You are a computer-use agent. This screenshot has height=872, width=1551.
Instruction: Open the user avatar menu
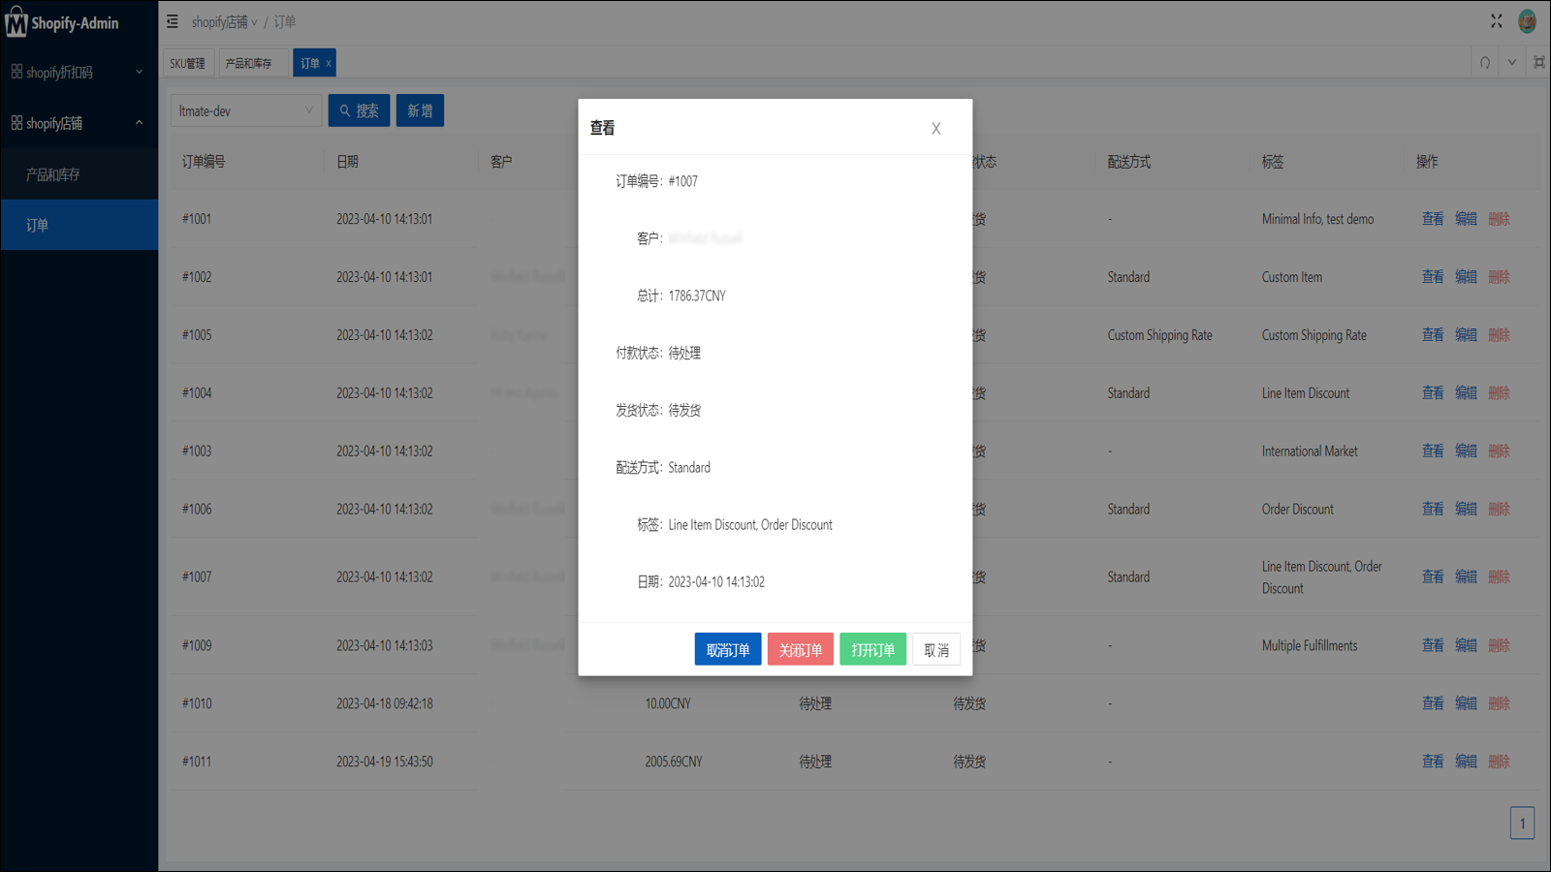click(1527, 21)
